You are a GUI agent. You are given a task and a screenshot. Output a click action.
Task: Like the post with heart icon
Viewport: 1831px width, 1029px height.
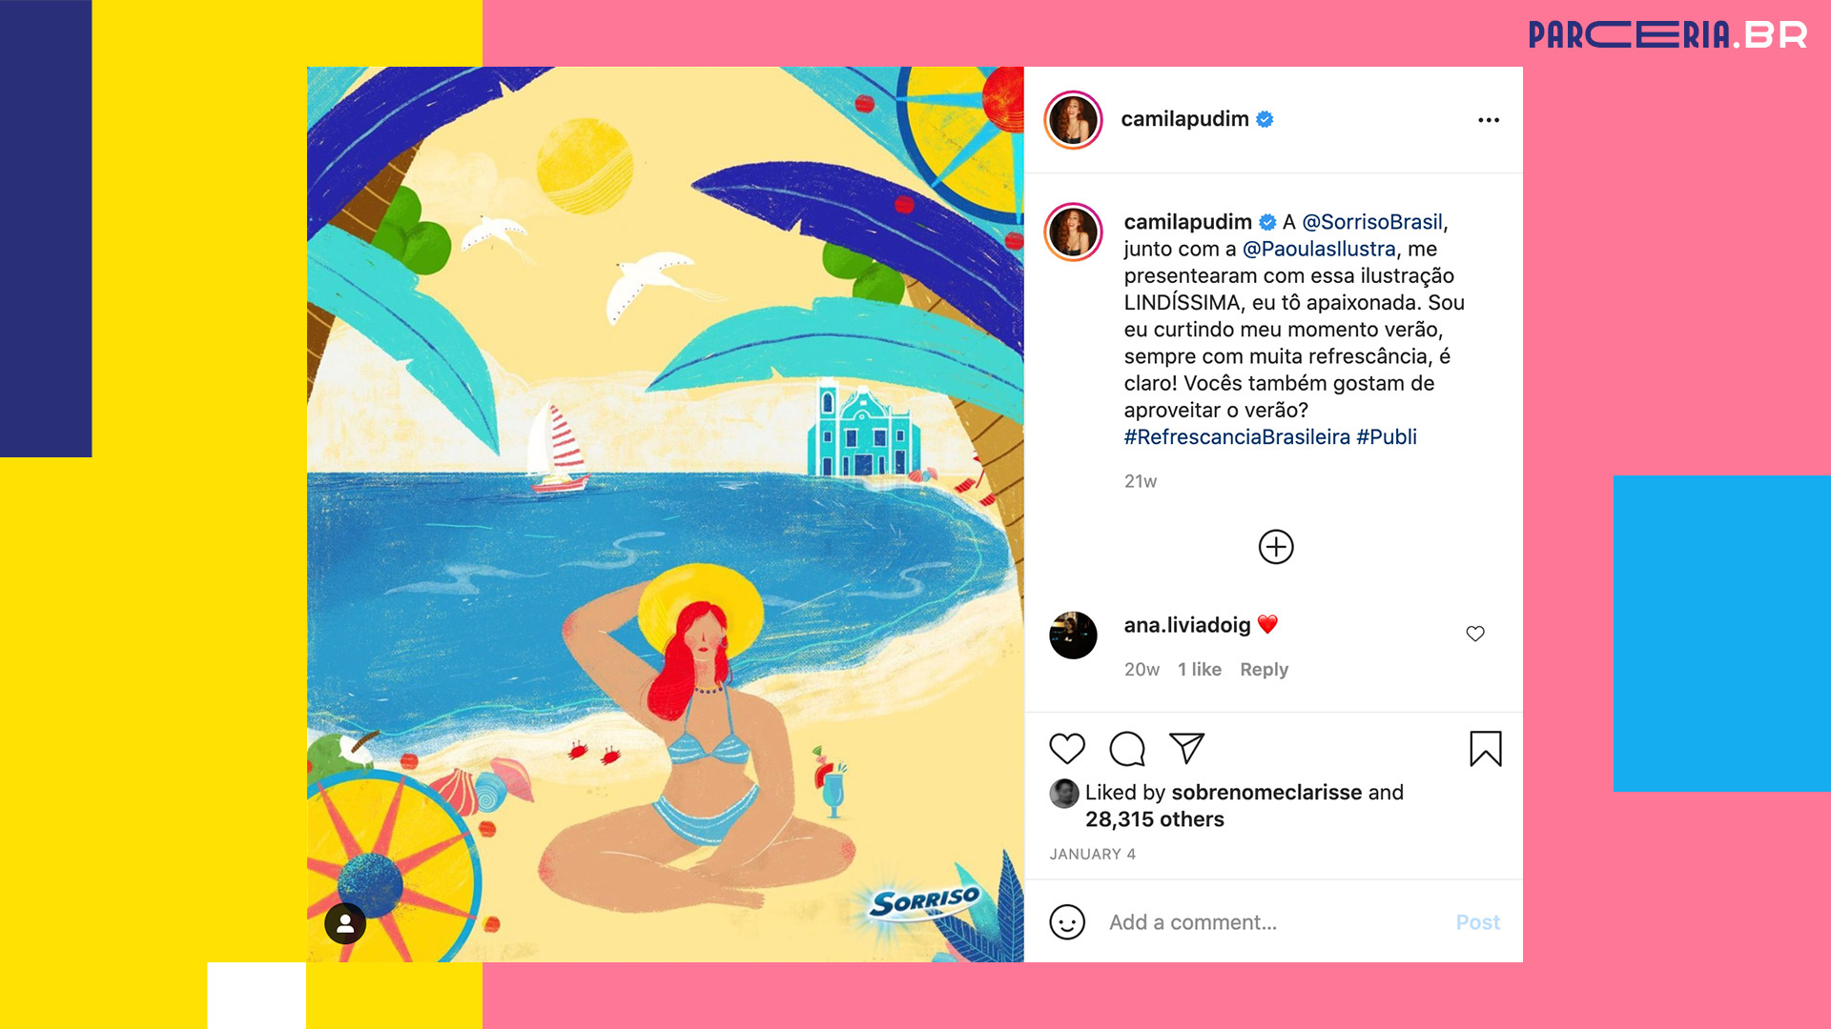click(1067, 749)
